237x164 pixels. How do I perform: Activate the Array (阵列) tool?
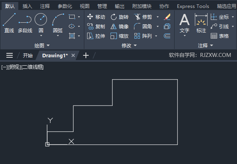pyautogui.click(x=143, y=36)
